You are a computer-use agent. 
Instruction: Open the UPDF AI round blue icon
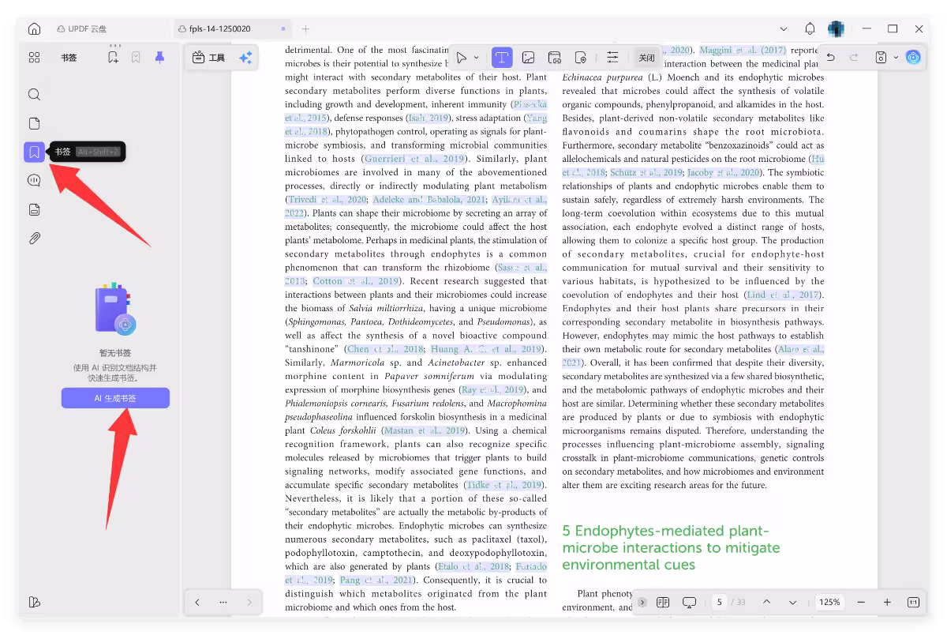(913, 58)
